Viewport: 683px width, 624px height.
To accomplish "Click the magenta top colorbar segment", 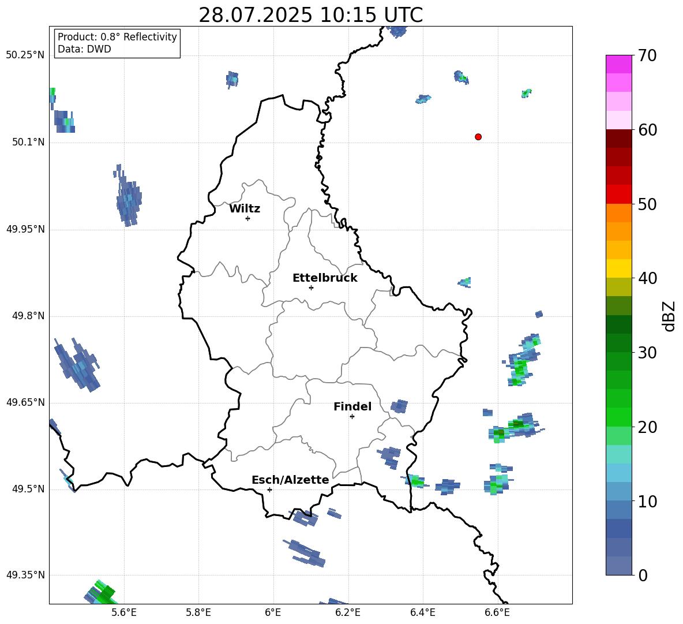I will [618, 64].
